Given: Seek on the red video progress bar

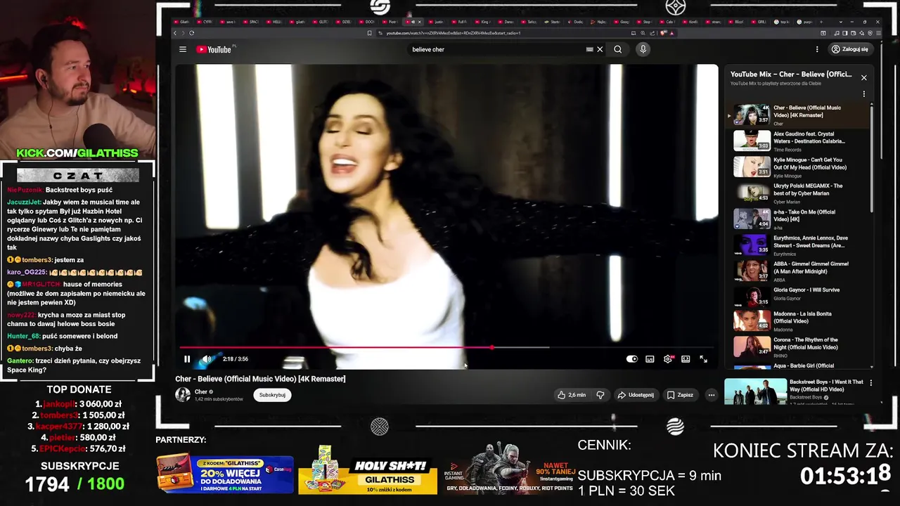Looking at the screenshot, I should [x=446, y=347].
